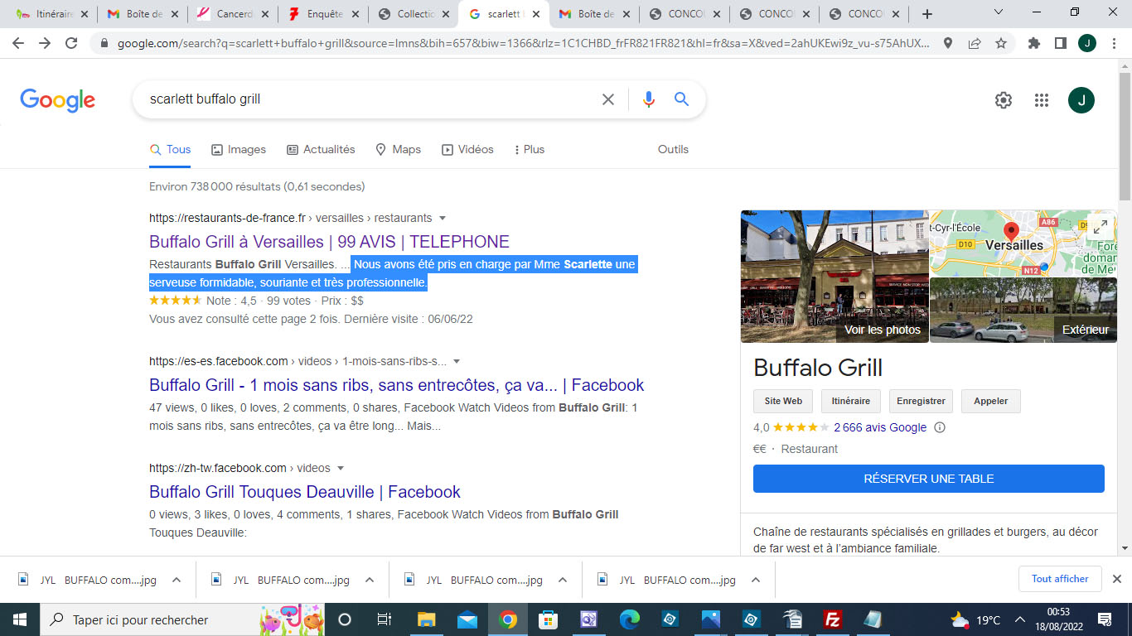Screen dimensions: 1132x636
Task: Open the Chrome three-dot menu
Action: click(1113, 44)
